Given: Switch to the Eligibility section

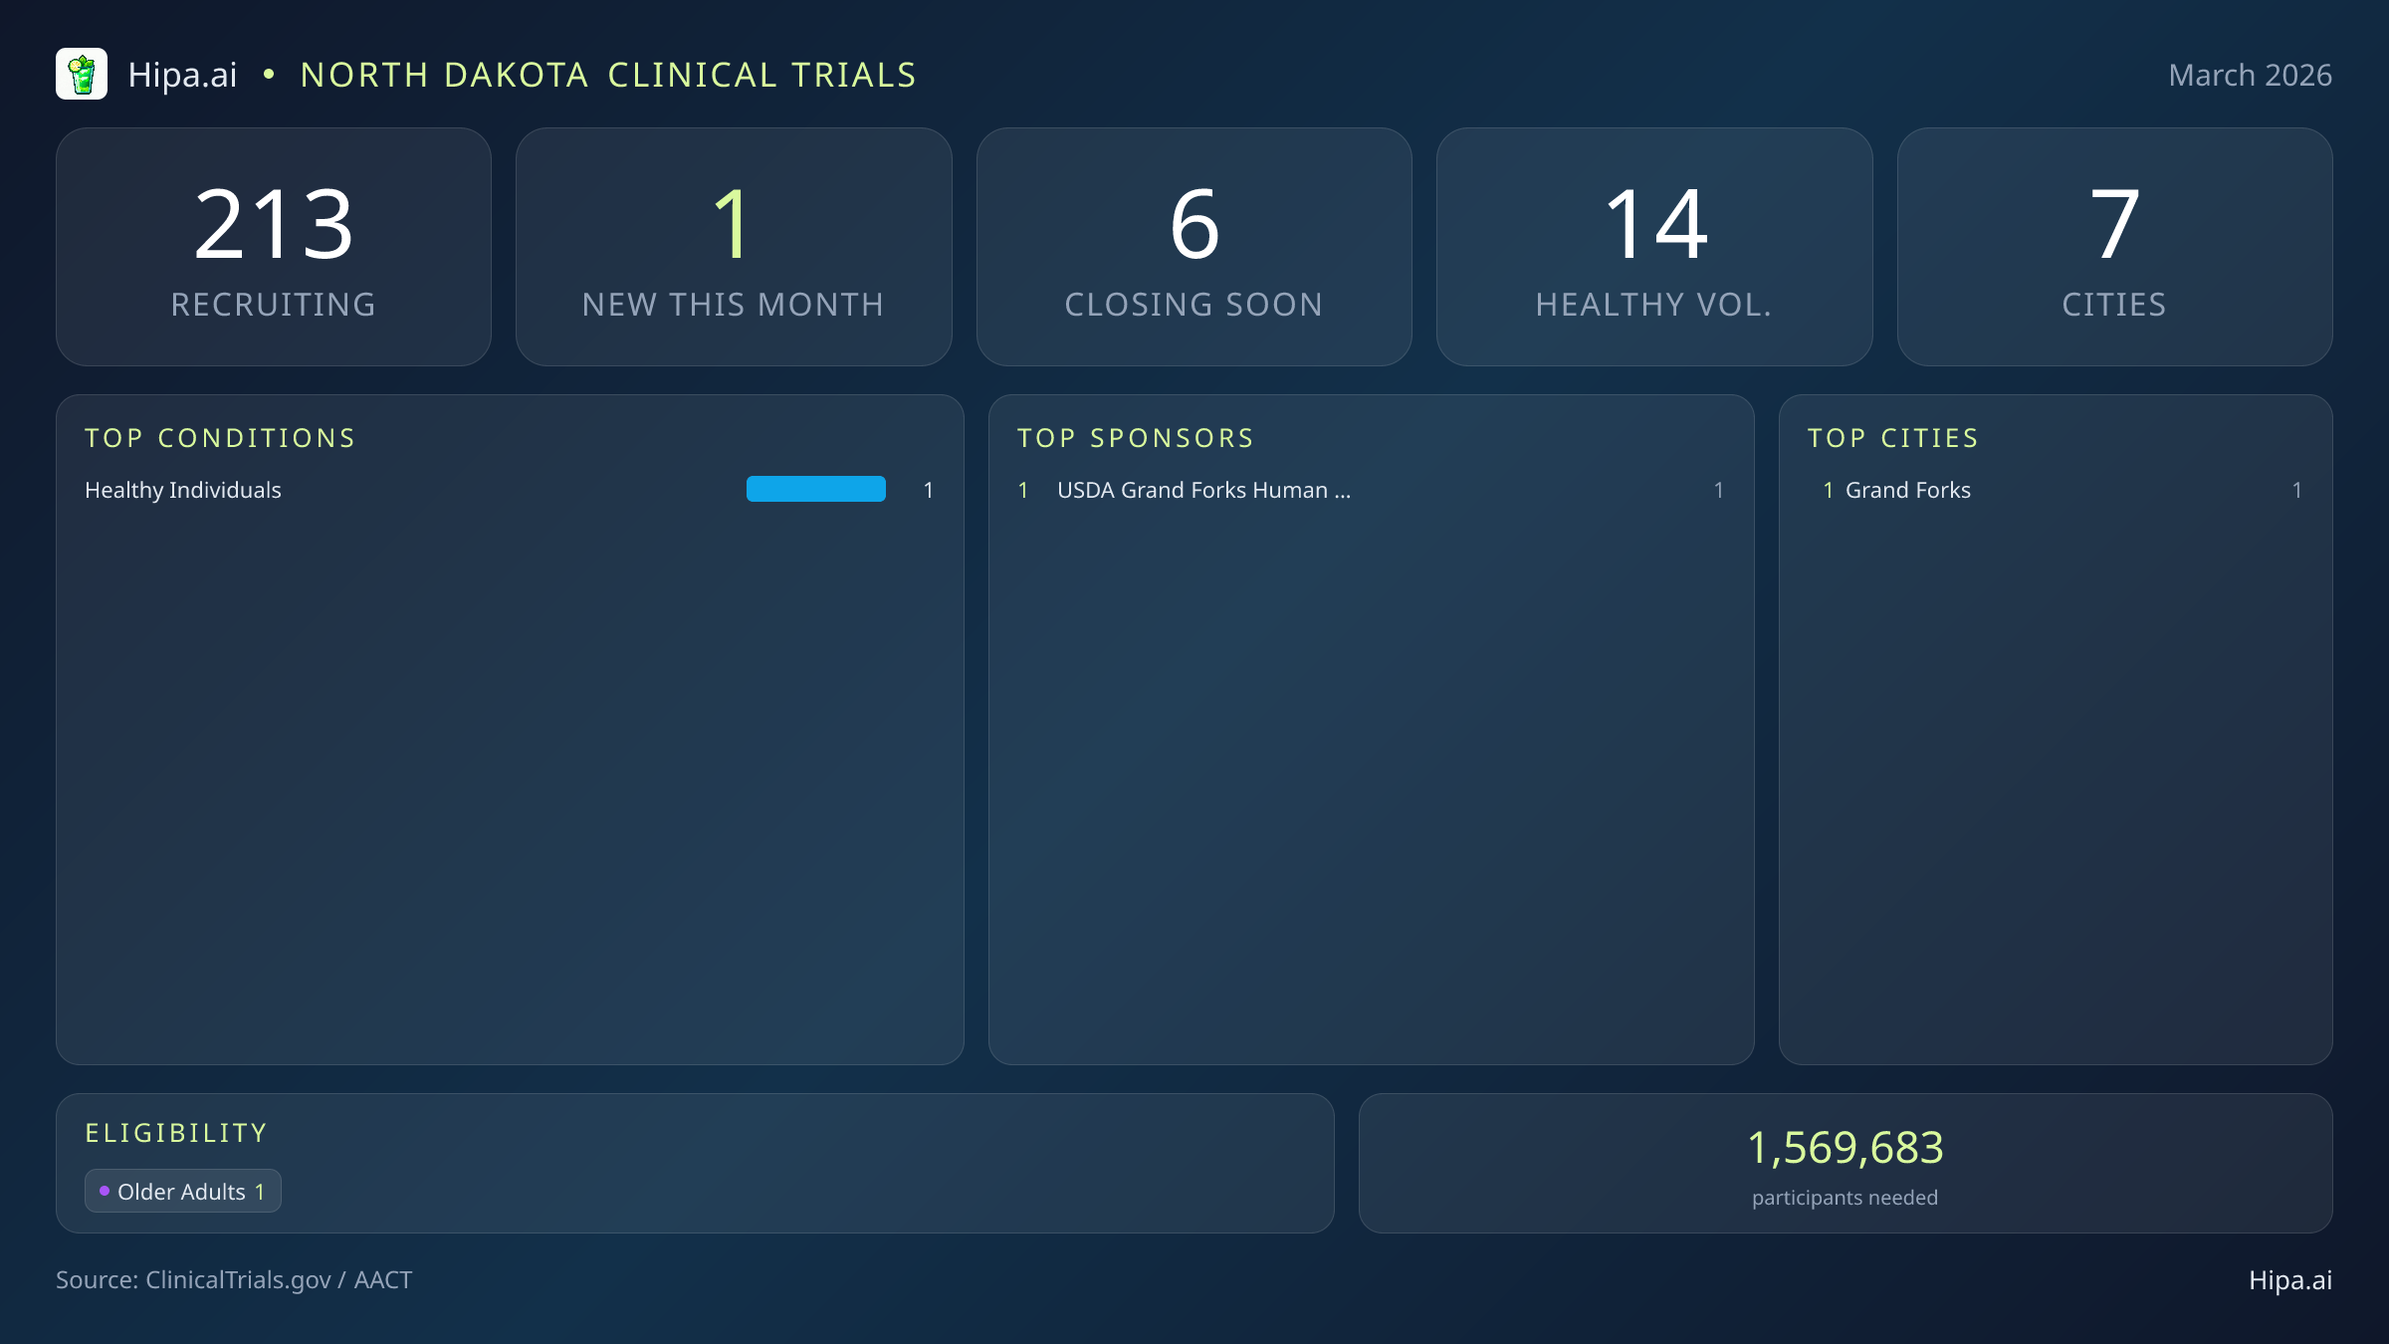Looking at the screenshot, I should pyautogui.click(x=176, y=1132).
